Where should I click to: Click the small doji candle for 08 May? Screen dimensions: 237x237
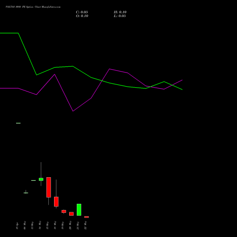(26, 192)
